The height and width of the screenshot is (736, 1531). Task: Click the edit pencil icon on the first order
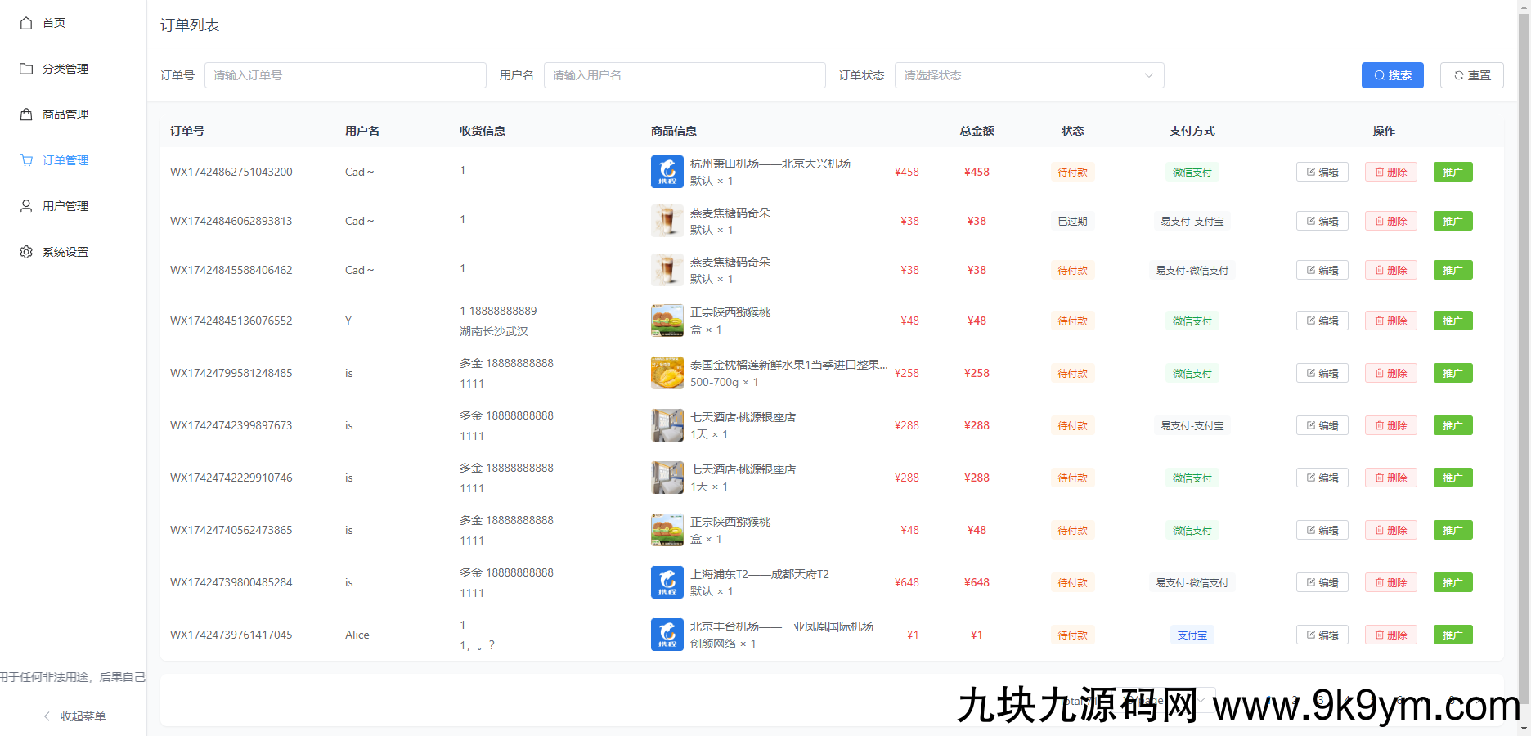tap(1312, 172)
